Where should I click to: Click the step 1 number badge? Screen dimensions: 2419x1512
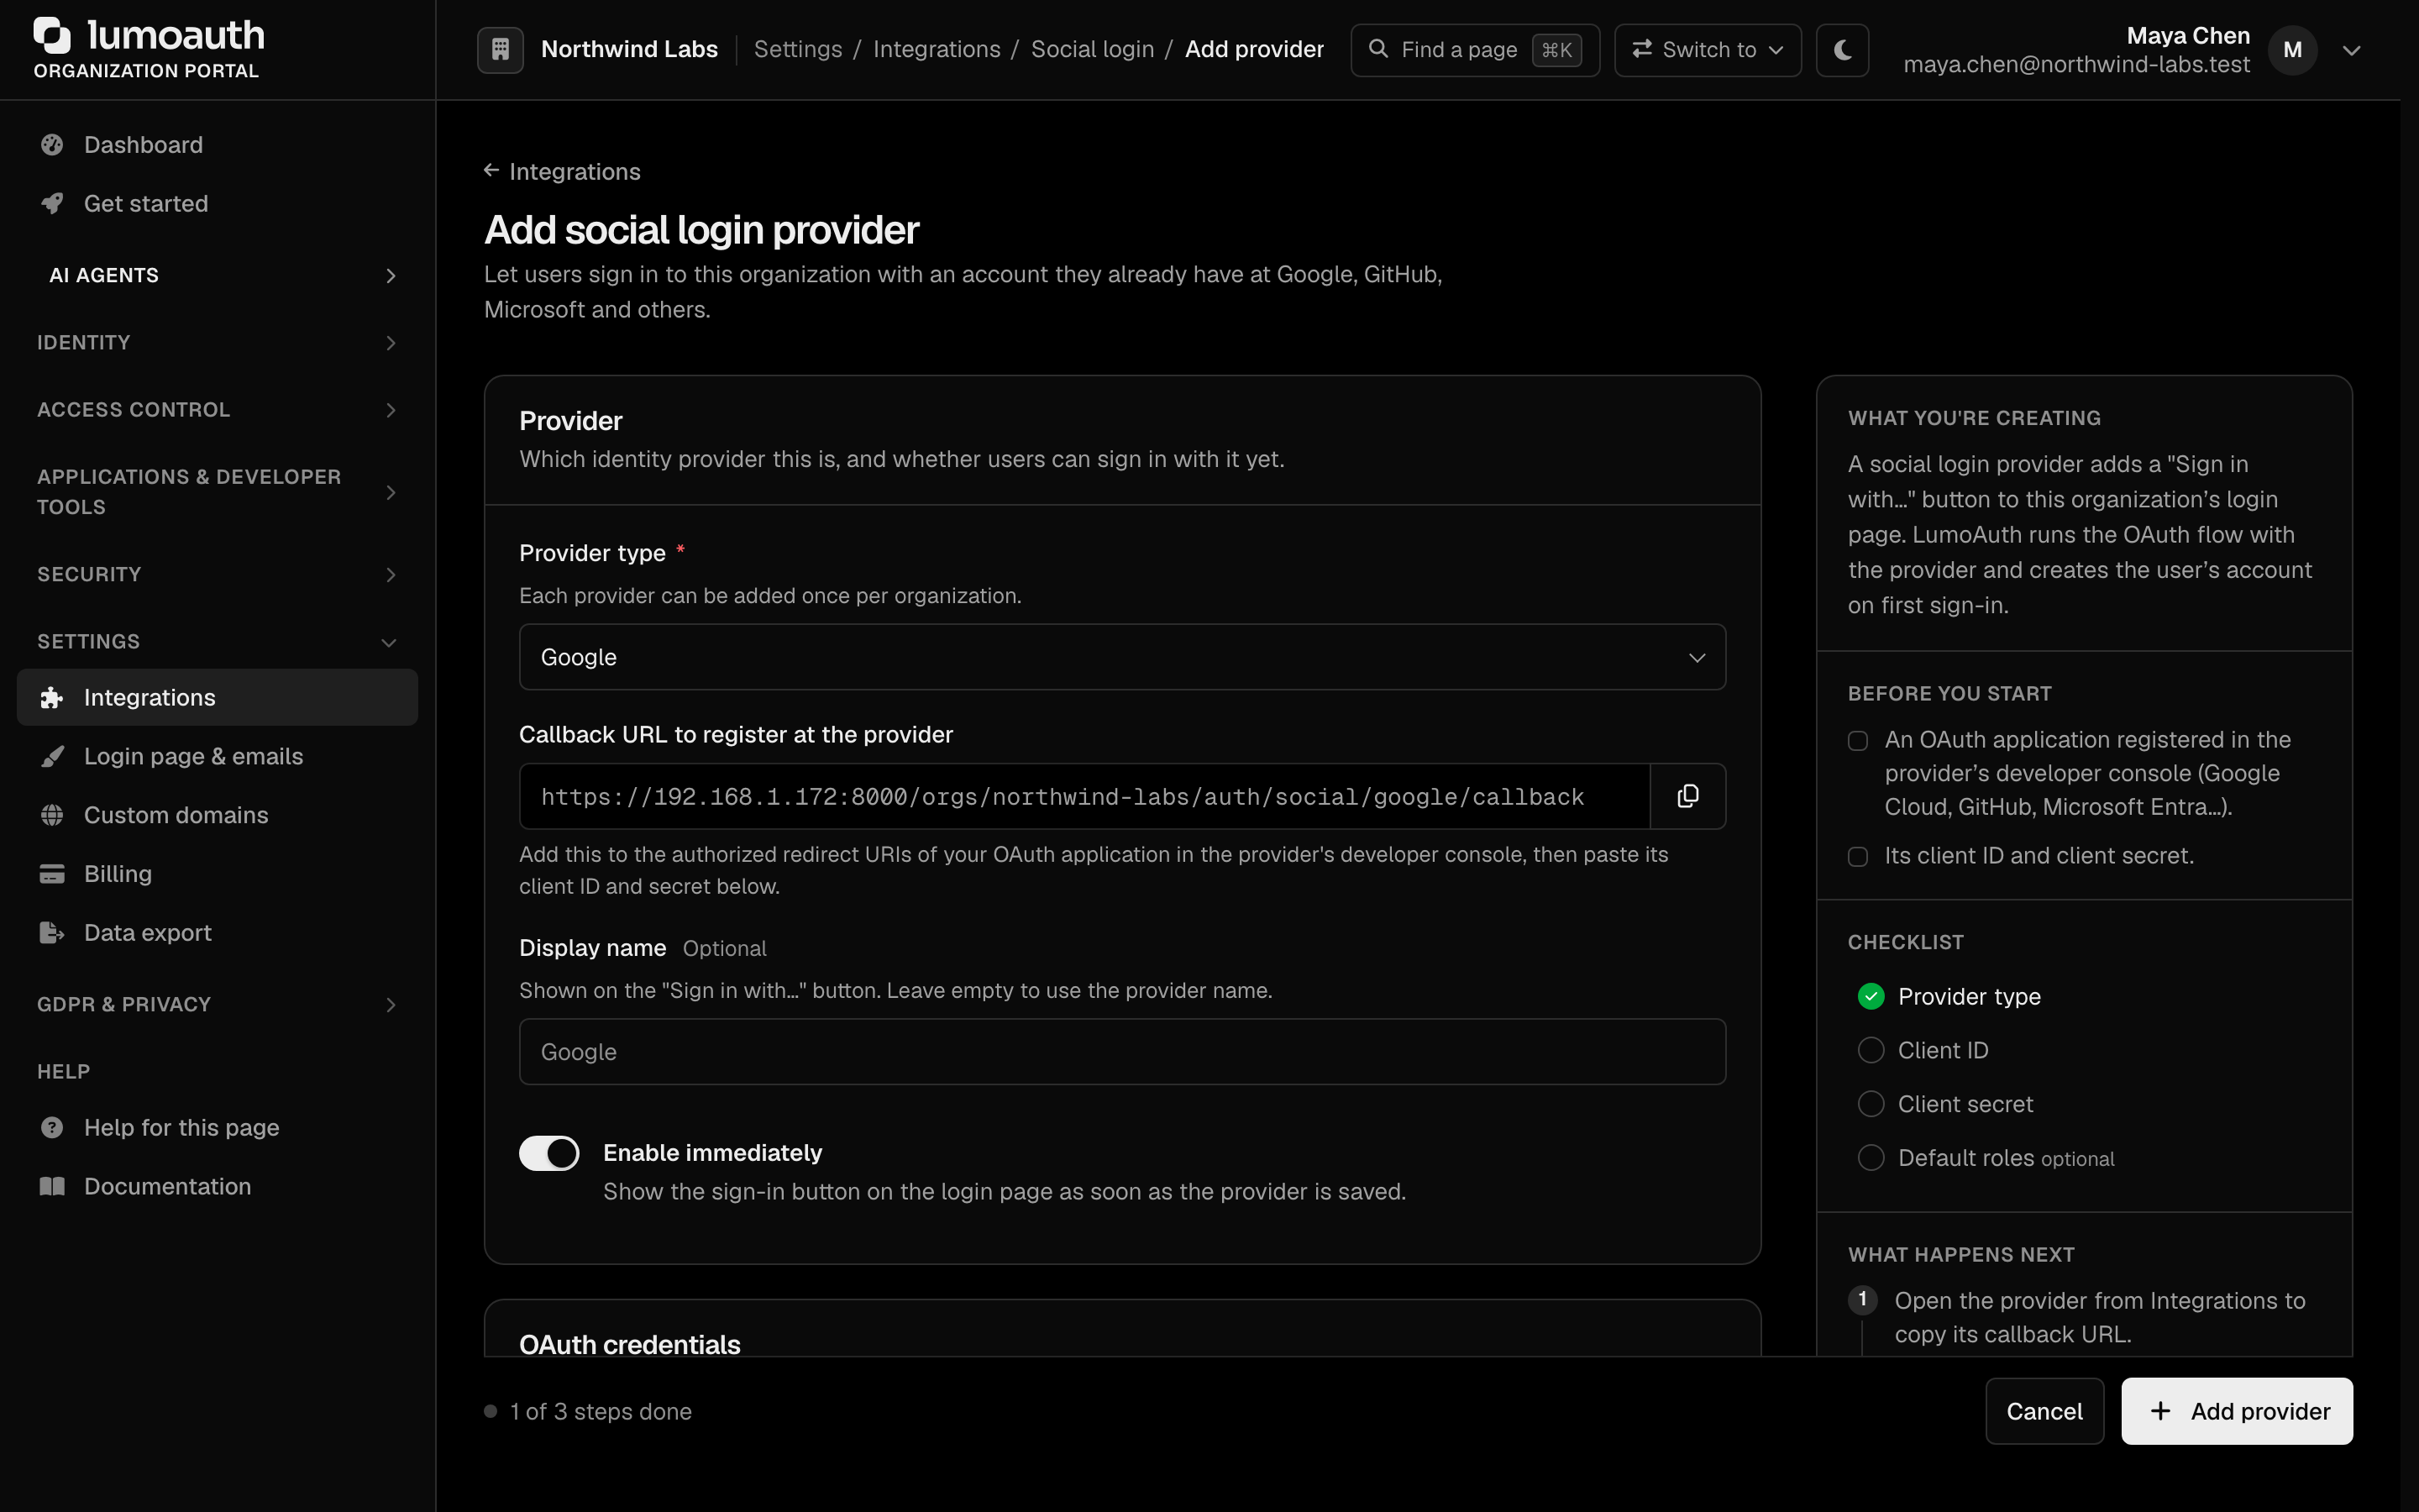coord(1861,1299)
